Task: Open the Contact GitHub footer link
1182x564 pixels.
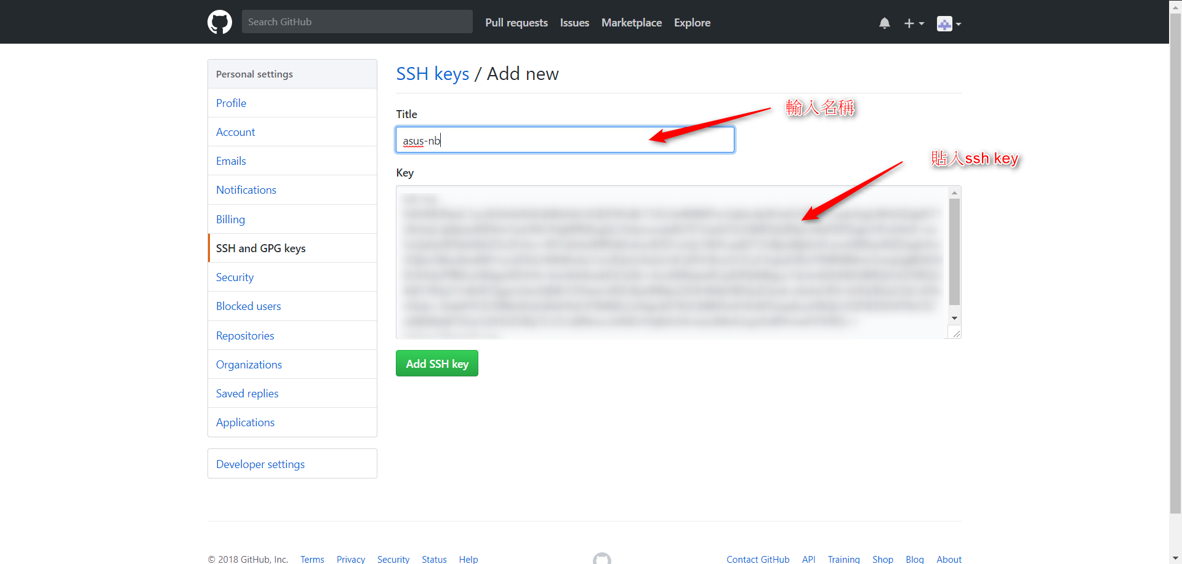Action: click(x=758, y=559)
